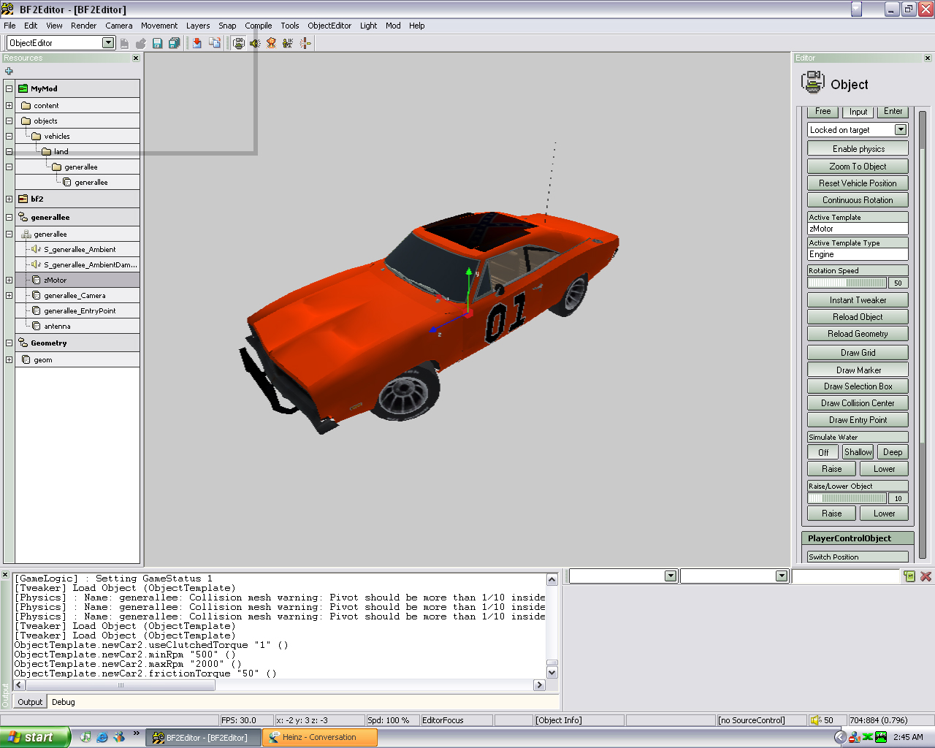This screenshot has width=935, height=748.
Task: Toggle the object camera mode toolbar icon
Action: pyautogui.click(x=238, y=43)
